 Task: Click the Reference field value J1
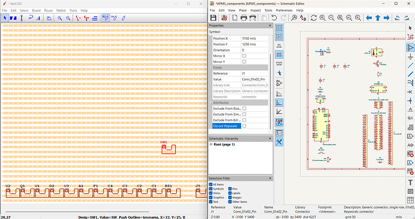click(254, 73)
